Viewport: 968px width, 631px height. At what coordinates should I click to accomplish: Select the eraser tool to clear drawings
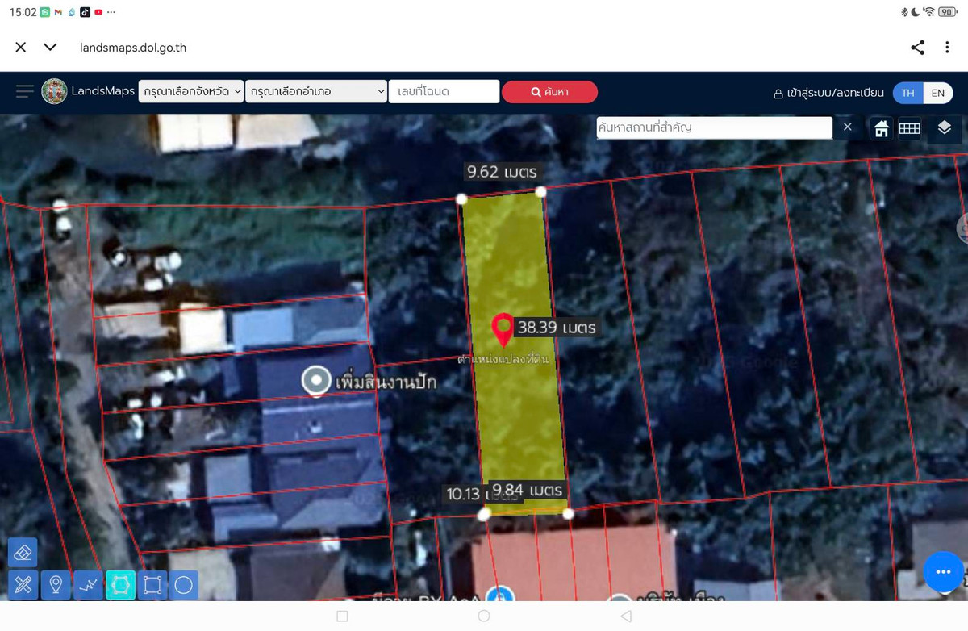coord(23,553)
